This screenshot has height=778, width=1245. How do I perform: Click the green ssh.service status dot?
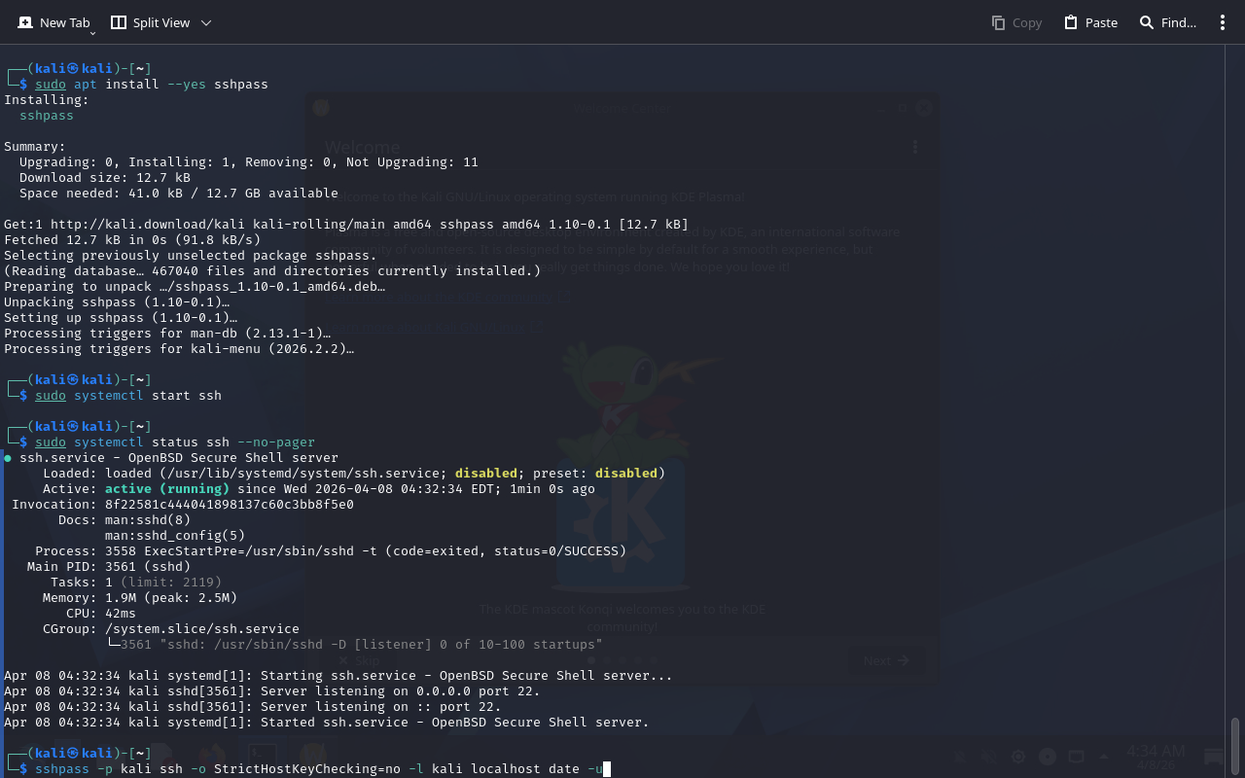click(8, 458)
